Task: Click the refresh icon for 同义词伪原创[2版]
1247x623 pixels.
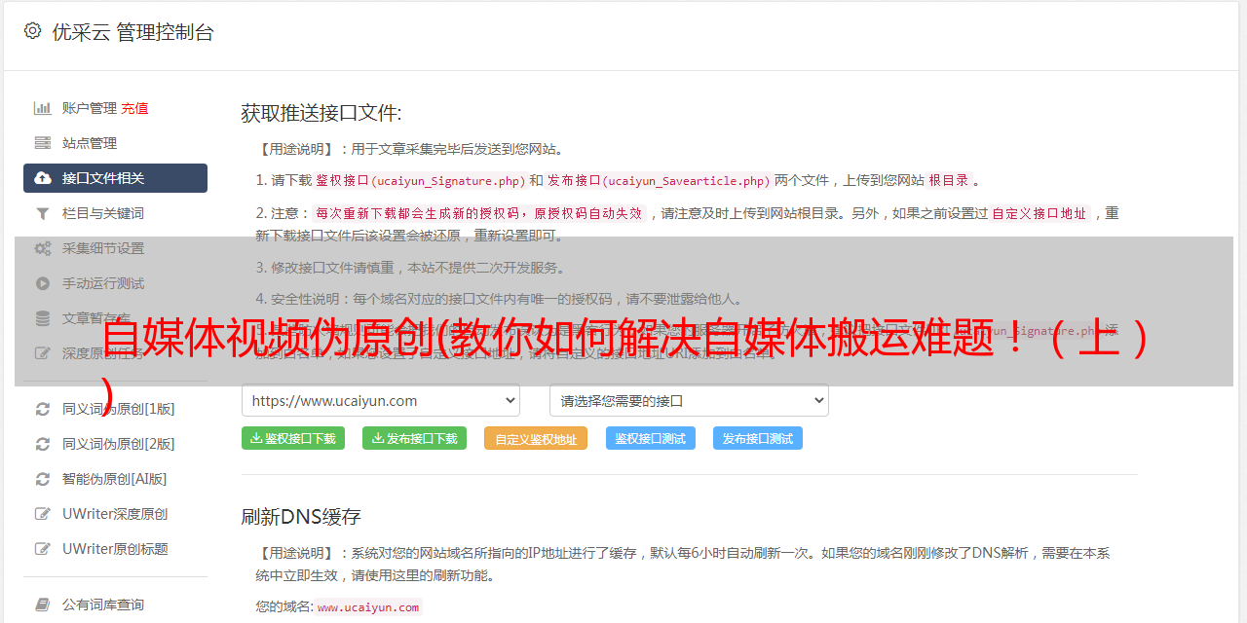Action: [x=43, y=444]
